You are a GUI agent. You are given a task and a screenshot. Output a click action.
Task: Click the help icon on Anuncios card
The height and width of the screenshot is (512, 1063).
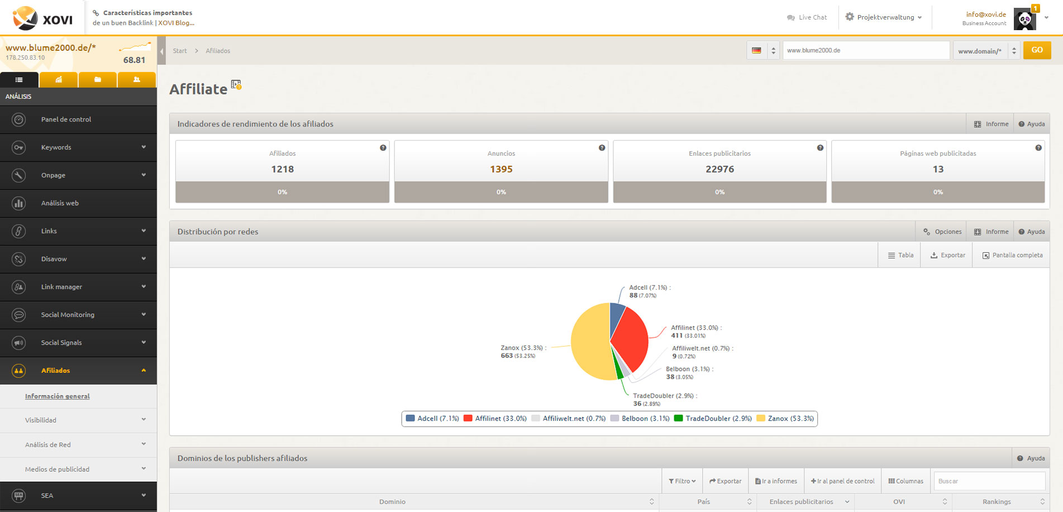[602, 148]
